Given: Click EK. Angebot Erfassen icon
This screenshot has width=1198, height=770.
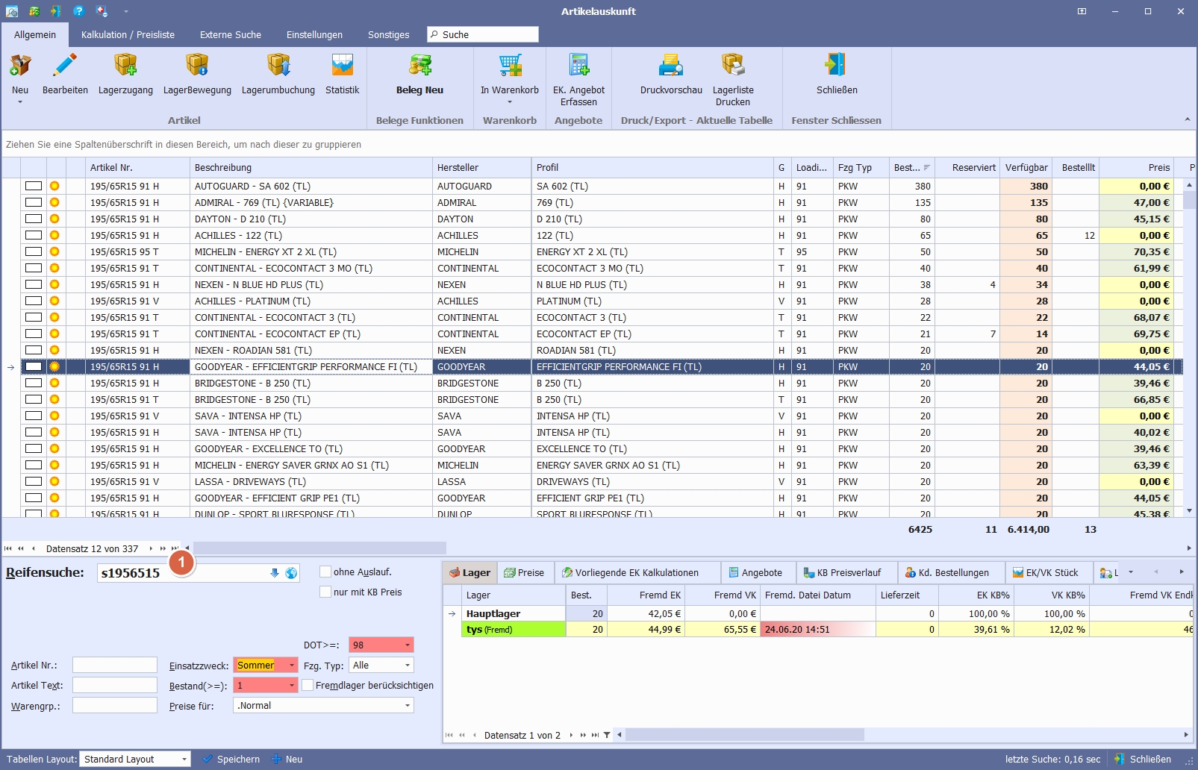Looking at the screenshot, I should click(x=578, y=66).
